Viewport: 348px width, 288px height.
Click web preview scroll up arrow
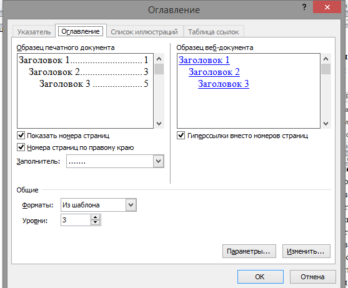coord(326,59)
